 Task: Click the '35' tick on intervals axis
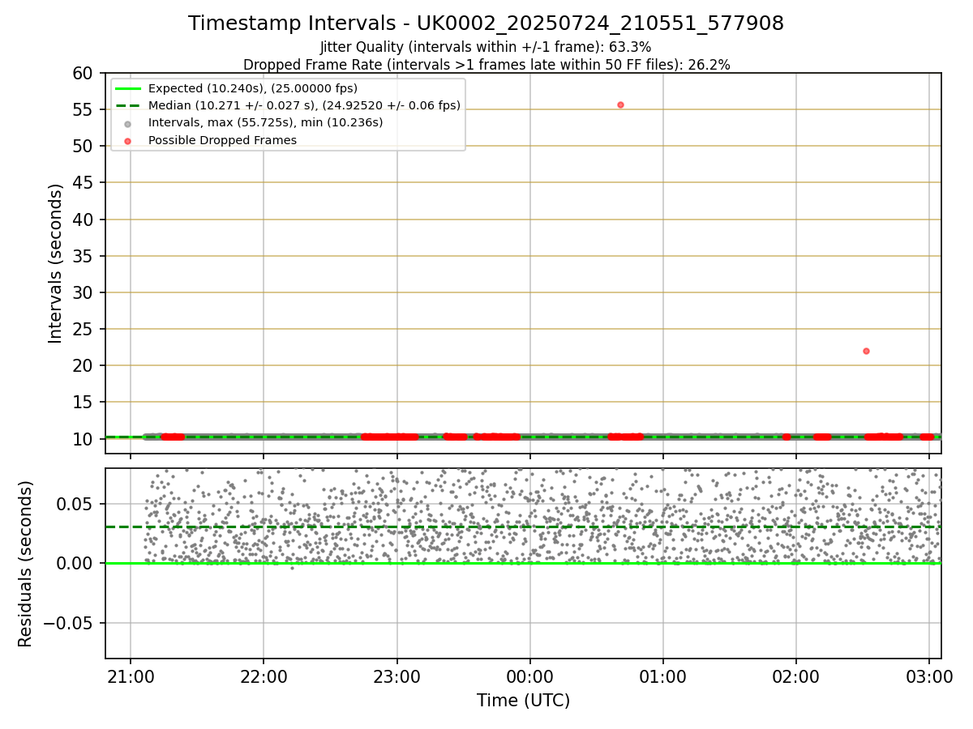point(84,257)
